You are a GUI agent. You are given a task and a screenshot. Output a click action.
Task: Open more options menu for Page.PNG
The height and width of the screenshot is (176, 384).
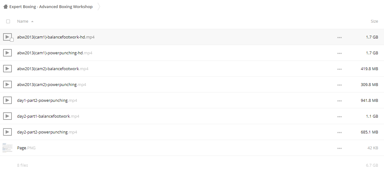click(339, 148)
